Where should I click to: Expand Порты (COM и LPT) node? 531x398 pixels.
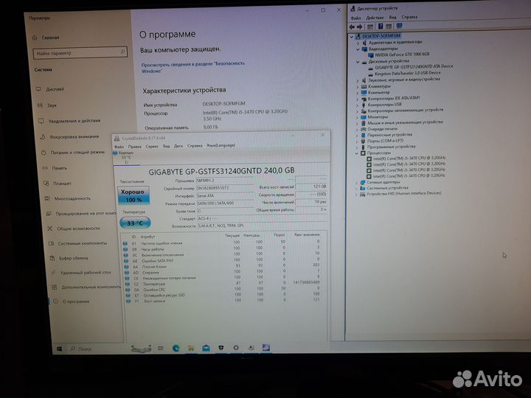pyautogui.click(x=357, y=141)
